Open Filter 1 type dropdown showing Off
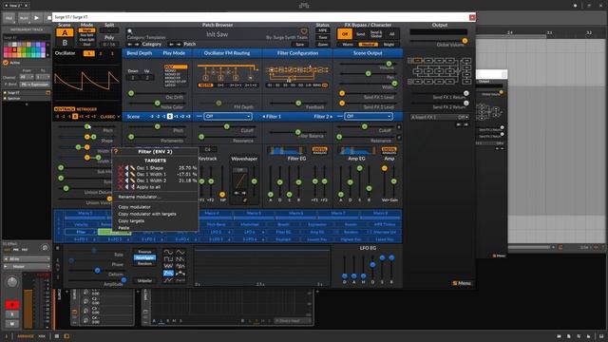 click(228, 116)
